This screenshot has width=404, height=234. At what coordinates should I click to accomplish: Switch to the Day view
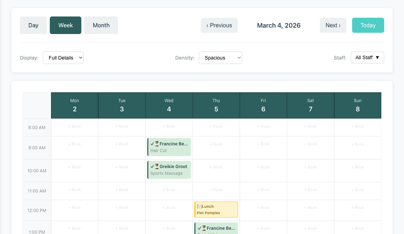pos(33,25)
